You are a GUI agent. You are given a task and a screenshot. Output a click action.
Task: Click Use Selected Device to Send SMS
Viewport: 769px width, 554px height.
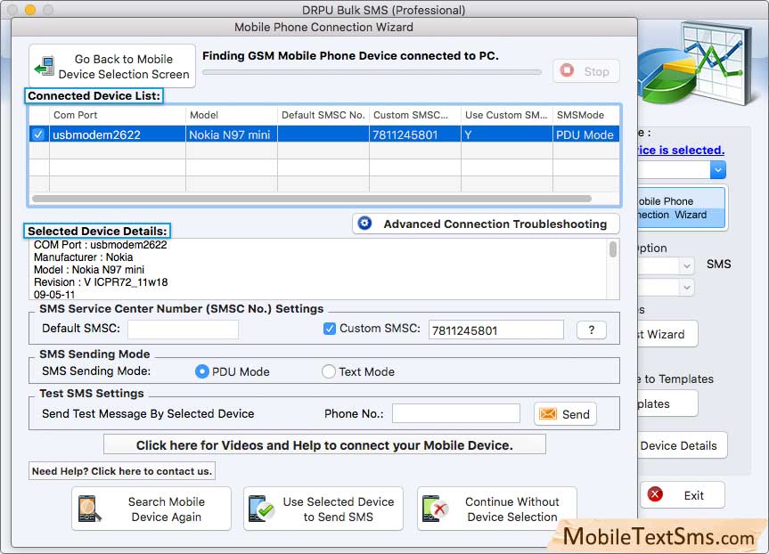pos(323,509)
